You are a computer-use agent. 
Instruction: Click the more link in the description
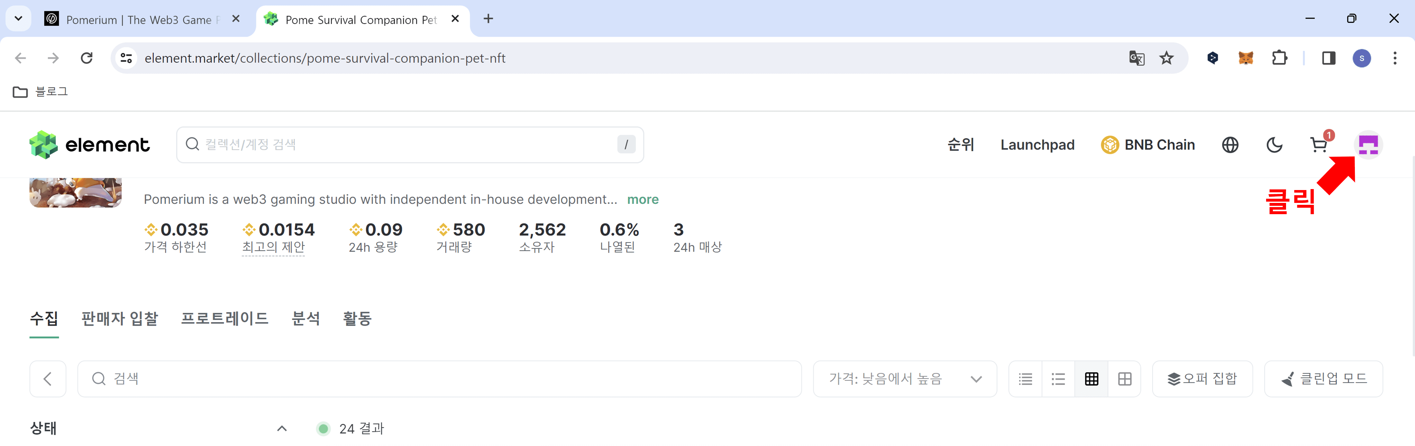[x=643, y=199]
